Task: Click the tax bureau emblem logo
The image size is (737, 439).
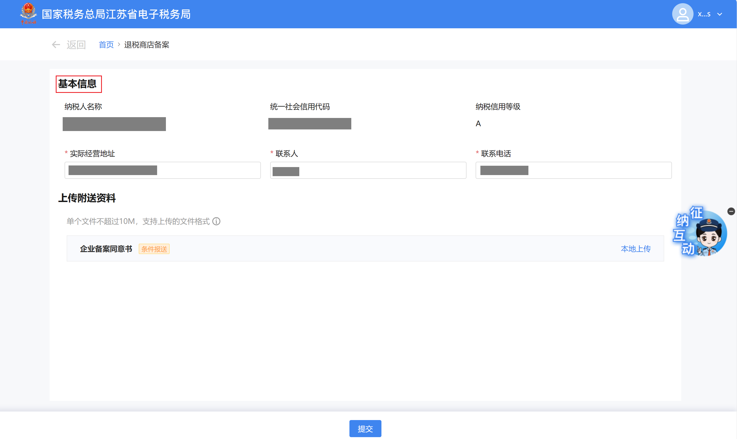Action: pyautogui.click(x=28, y=14)
